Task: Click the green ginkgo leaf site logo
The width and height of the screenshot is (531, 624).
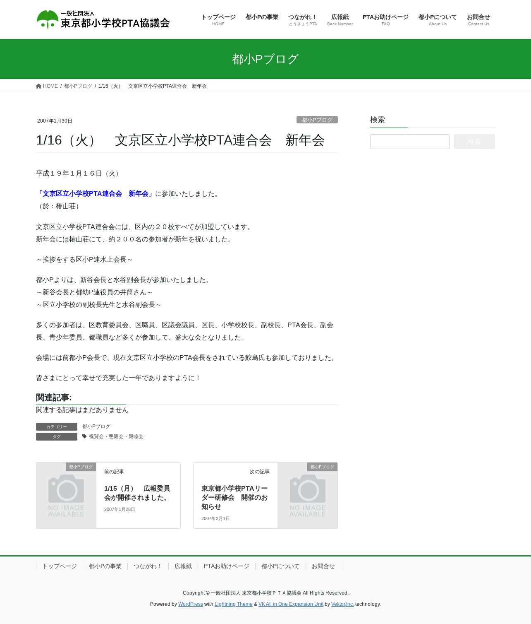Action: [47, 19]
